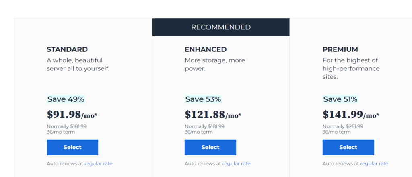412x177 pixels.
Task: Click the $121.88/mo price
Action: click(213, 115)
